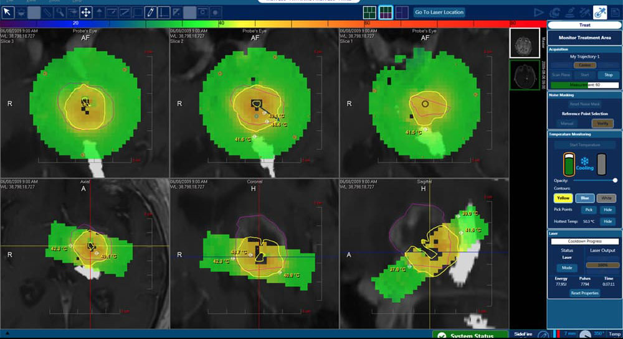Screen dimensions: 623x339
Task: Click the Cooldown Progress field
Action: 584,241
